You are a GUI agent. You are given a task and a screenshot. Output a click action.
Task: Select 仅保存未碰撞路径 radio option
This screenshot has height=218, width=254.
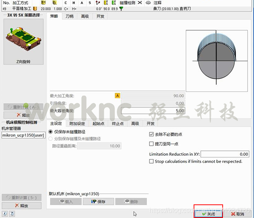click(50, 132)
